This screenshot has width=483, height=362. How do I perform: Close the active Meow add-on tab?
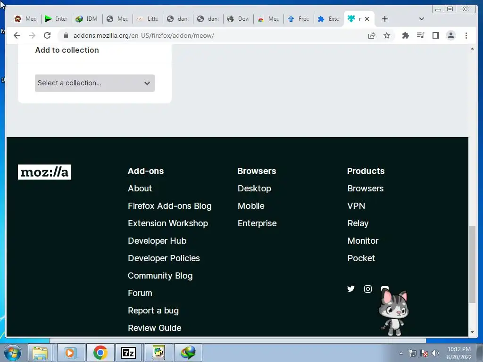pos(367,19)
